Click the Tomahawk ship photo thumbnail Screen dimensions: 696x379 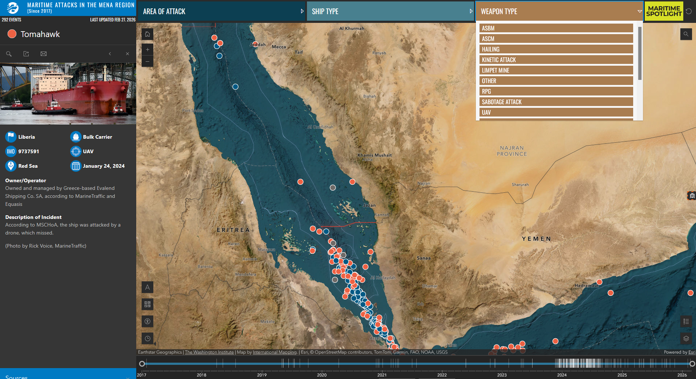point(68,94)
